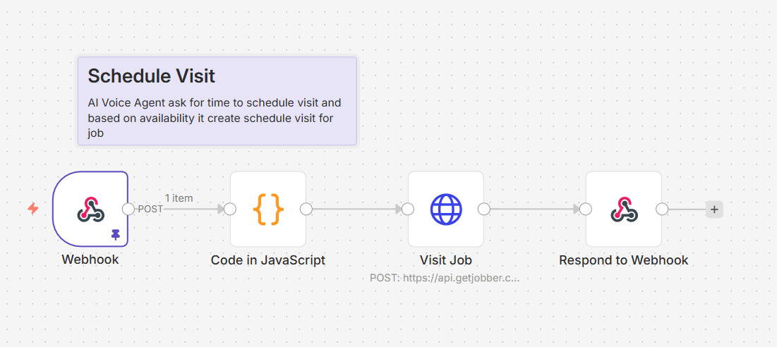Viewport: 777px width, 347px height.
Task: Open the Code in JavaScript curly-braces node
Action: (268, 209)
